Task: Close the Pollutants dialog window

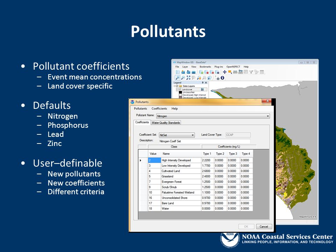Action: click(x=267, y=101)
